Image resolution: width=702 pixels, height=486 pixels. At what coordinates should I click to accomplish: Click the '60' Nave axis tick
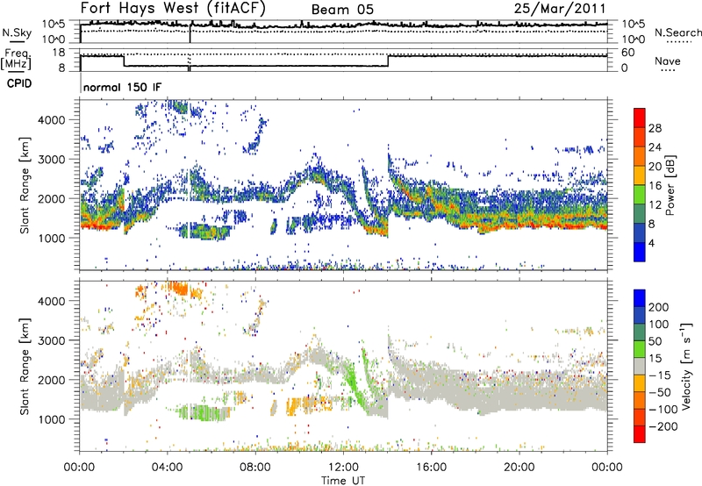tap(628, 53)
